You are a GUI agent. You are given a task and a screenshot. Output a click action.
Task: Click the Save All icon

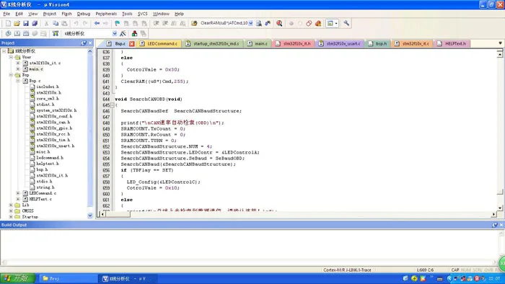[35, 24]
